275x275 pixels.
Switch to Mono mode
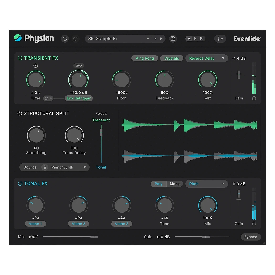[x=175, y=184]
